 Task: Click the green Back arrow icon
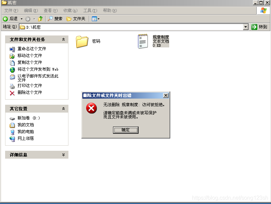5,19
